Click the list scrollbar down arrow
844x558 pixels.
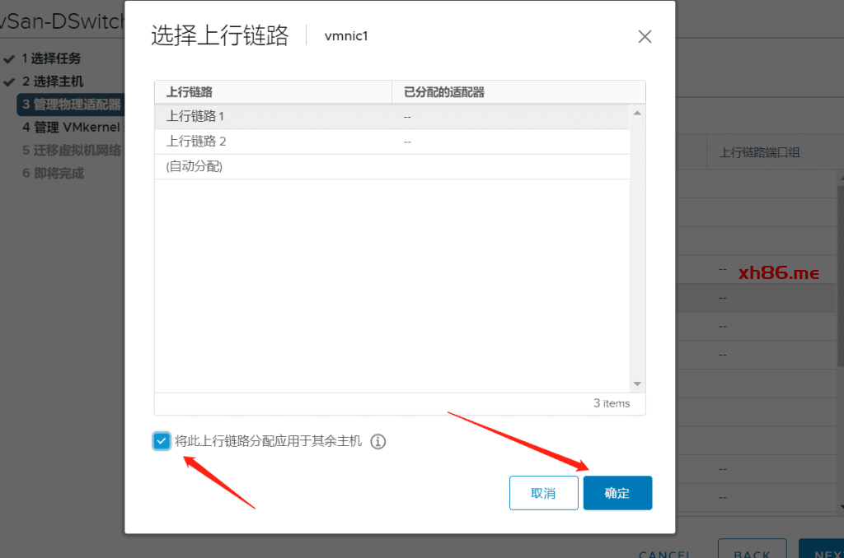(637, 384)
